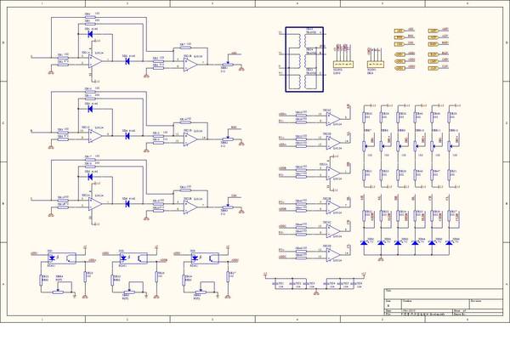
Task: Click the top-left yellow net port label
Action: click(399, 31)
